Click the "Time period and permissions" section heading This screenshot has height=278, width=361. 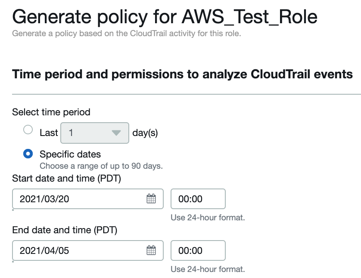183,74
